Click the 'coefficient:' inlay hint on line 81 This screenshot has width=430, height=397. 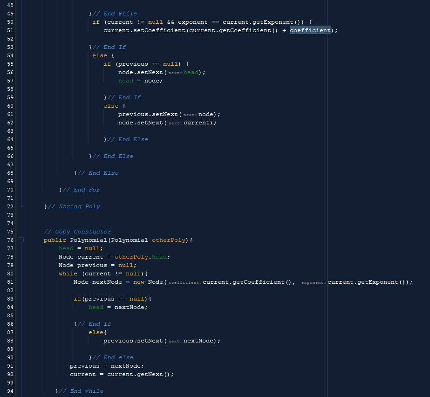click(x=185, y=282)
